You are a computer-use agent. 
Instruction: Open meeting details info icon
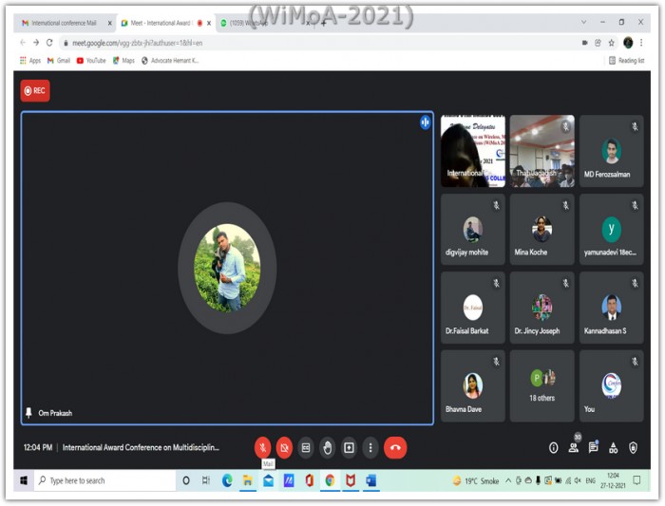click(x=554, y=447)
